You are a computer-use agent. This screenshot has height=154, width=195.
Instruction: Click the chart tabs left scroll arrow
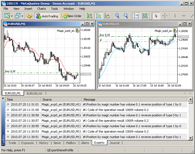tap(185, 93)
